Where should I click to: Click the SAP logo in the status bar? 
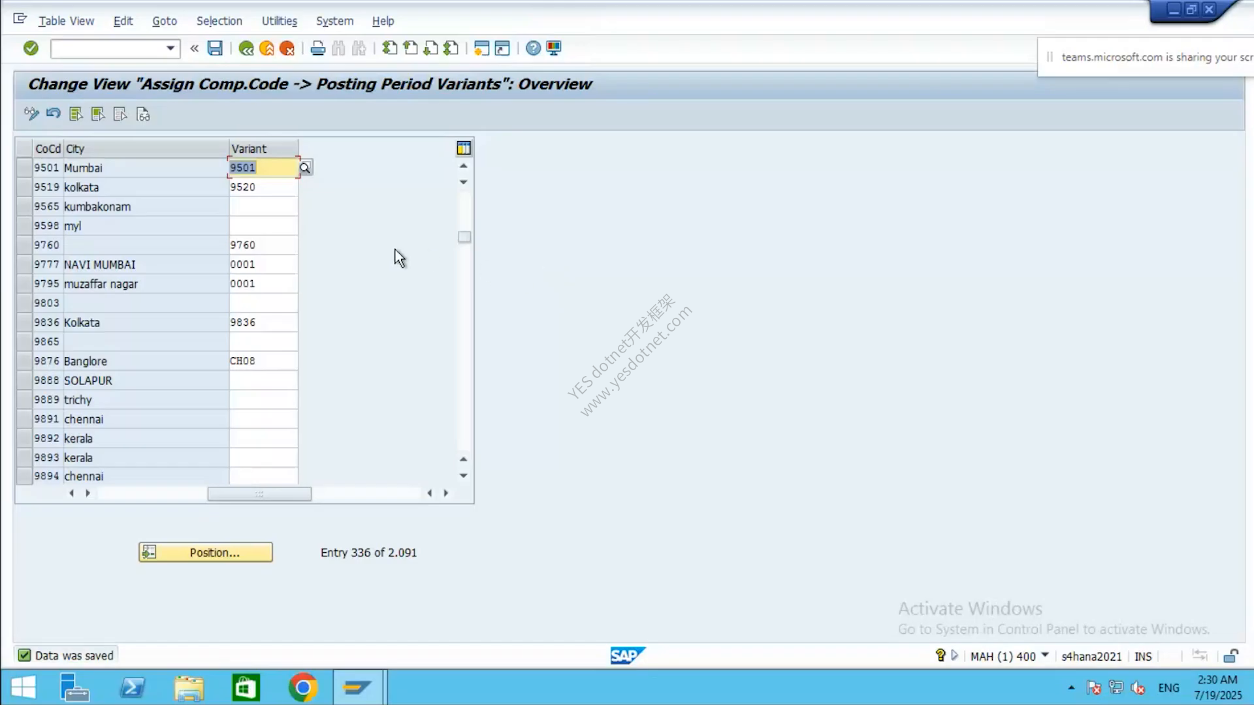[x=628, y=655]
